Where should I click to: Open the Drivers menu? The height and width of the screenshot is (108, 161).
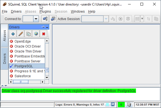16,12
